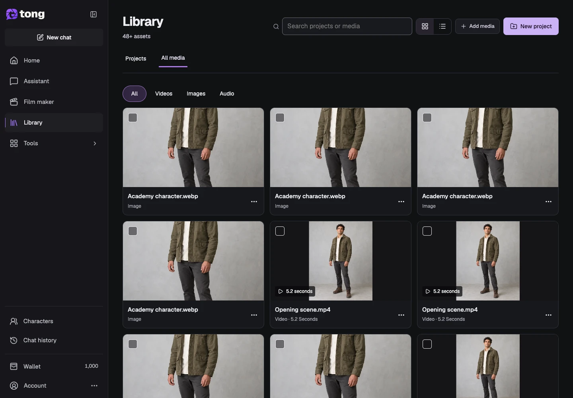Go to Home in the sidebar

point(54,60)
